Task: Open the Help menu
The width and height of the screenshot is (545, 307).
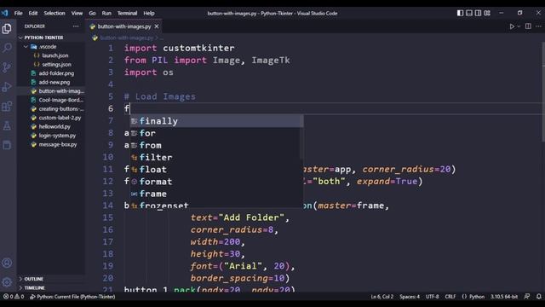Action: coord(149,14)
